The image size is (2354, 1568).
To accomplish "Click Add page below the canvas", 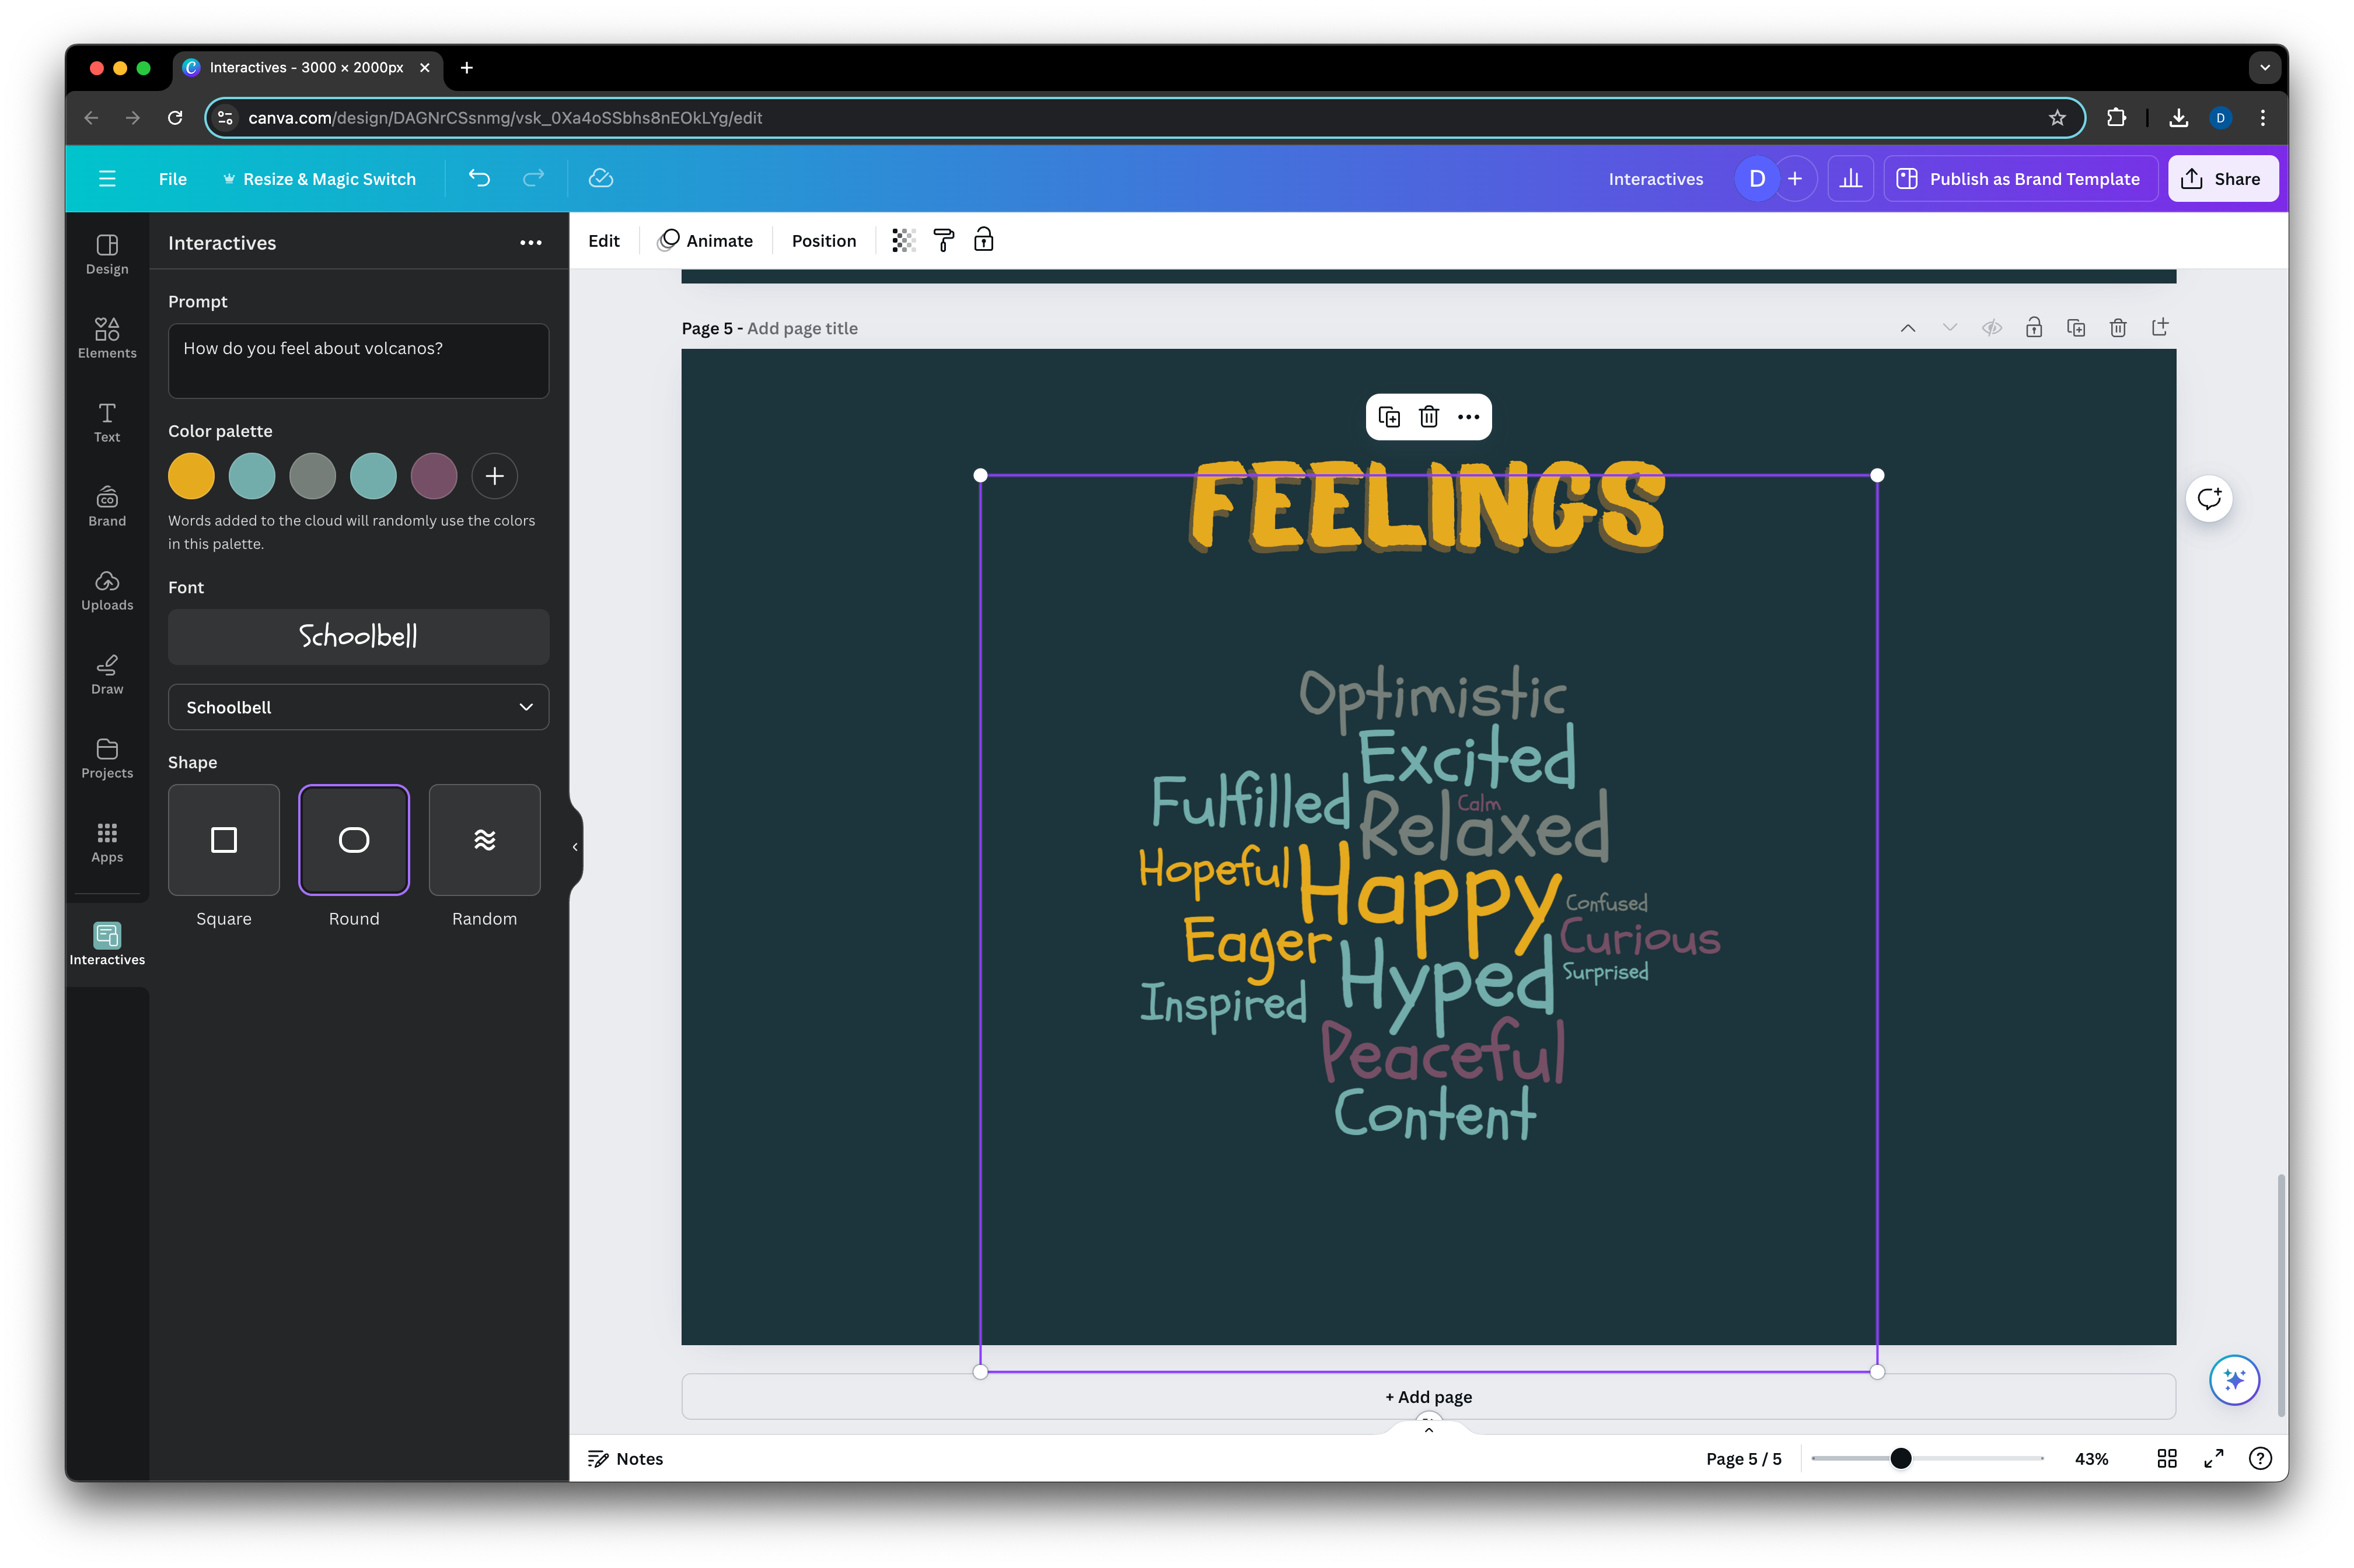I will tap(1427, 1397).
